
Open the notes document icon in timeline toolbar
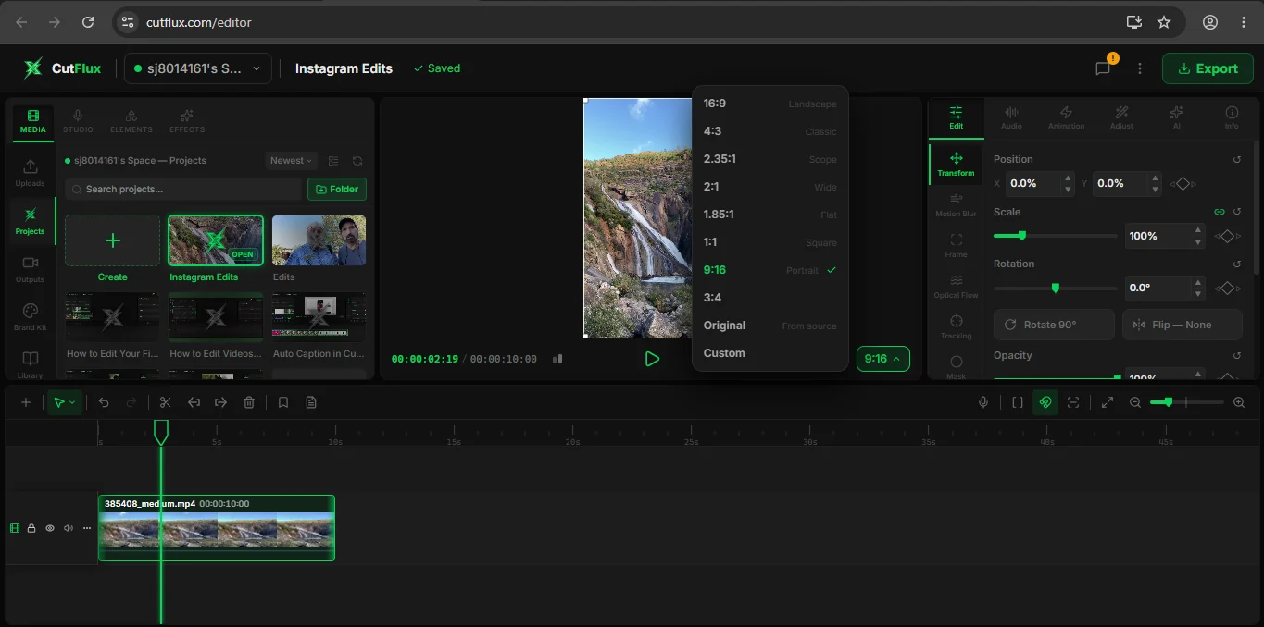(311, 402)
